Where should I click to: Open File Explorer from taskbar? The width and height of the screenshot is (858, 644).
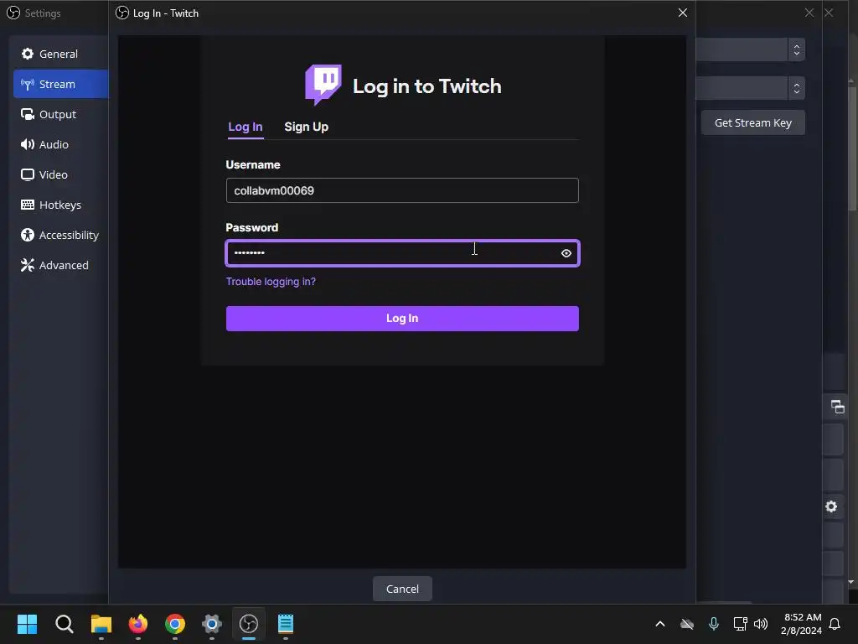click(x=101, y=624)
